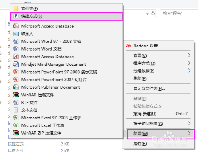Viewport: 198px width, 152px height.
Task: Click the first Microsoft Access Database icon
Action: [x=16, y=26]
